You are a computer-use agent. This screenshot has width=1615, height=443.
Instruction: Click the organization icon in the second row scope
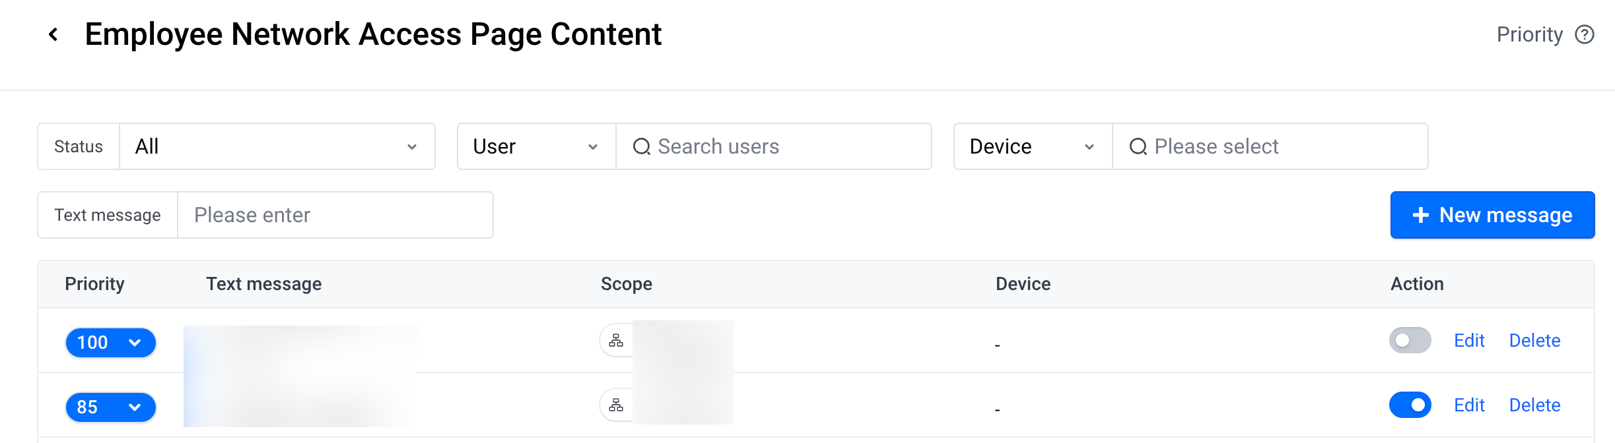[x=616, y=405]
